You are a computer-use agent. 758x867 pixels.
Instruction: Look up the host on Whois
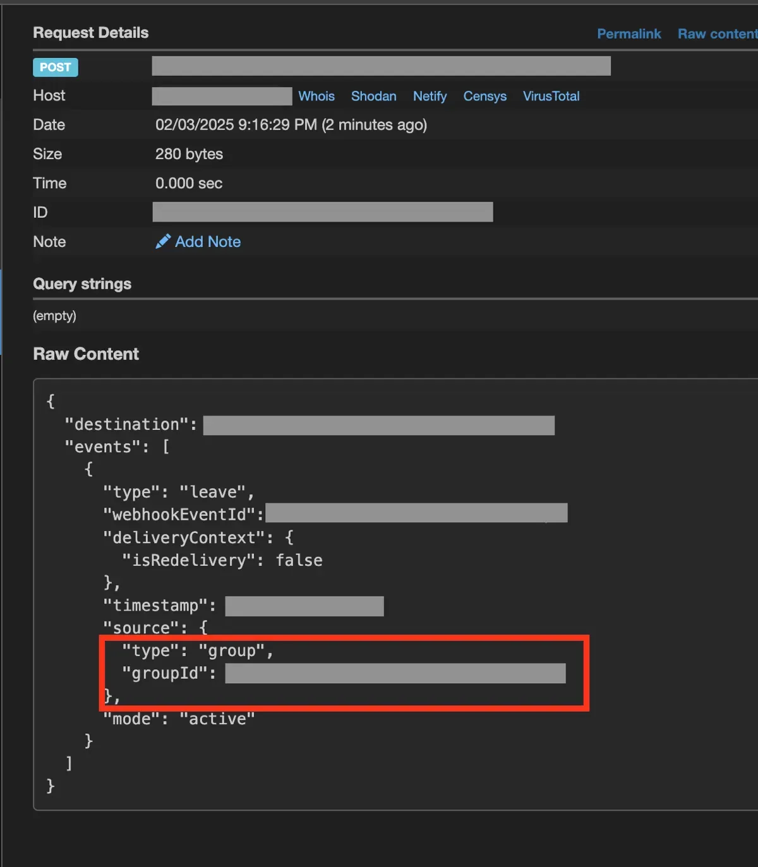[316, 96]
